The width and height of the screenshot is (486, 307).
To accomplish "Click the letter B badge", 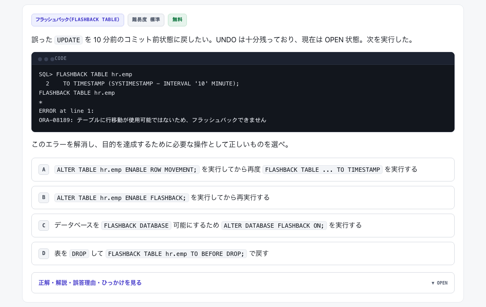I will [44, 198].
